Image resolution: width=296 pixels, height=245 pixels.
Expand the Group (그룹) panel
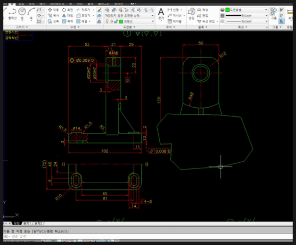click(x=277, y=27)
